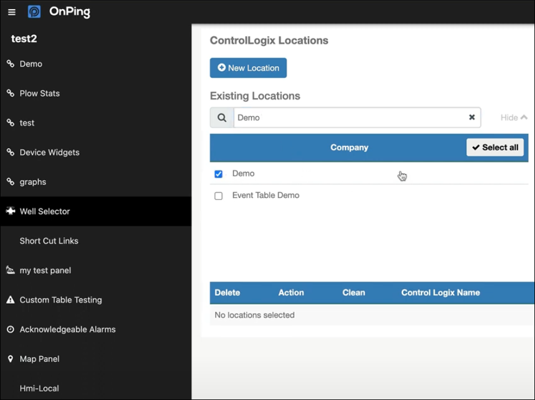
Task: Open my test panel item
Action: click(45, 270)
